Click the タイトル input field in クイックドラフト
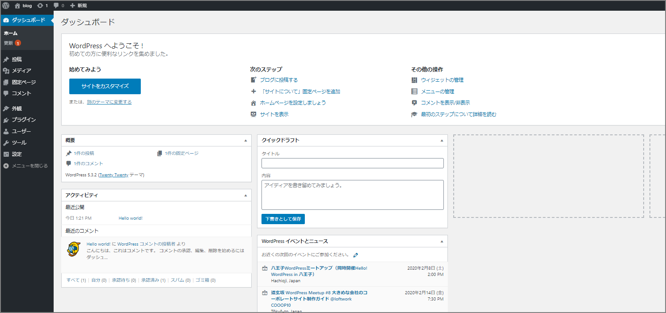 tap(352, 163)
